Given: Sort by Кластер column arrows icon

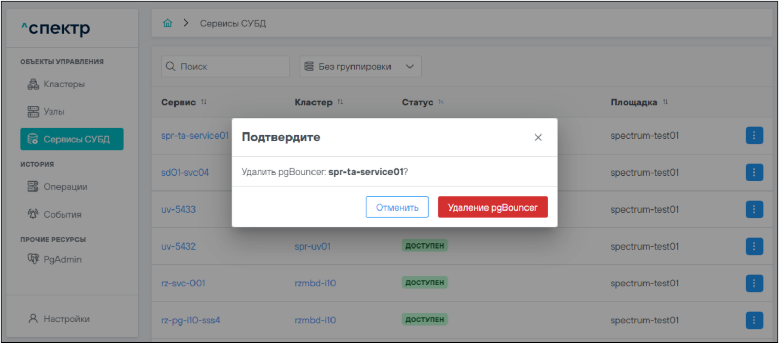Looking at the screenshot, I should coord(340,103).
